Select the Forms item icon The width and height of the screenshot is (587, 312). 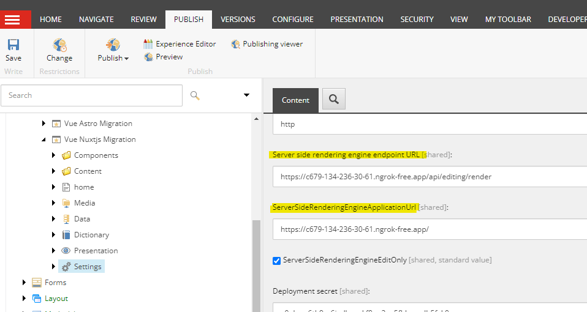click(x=37, y=283)
